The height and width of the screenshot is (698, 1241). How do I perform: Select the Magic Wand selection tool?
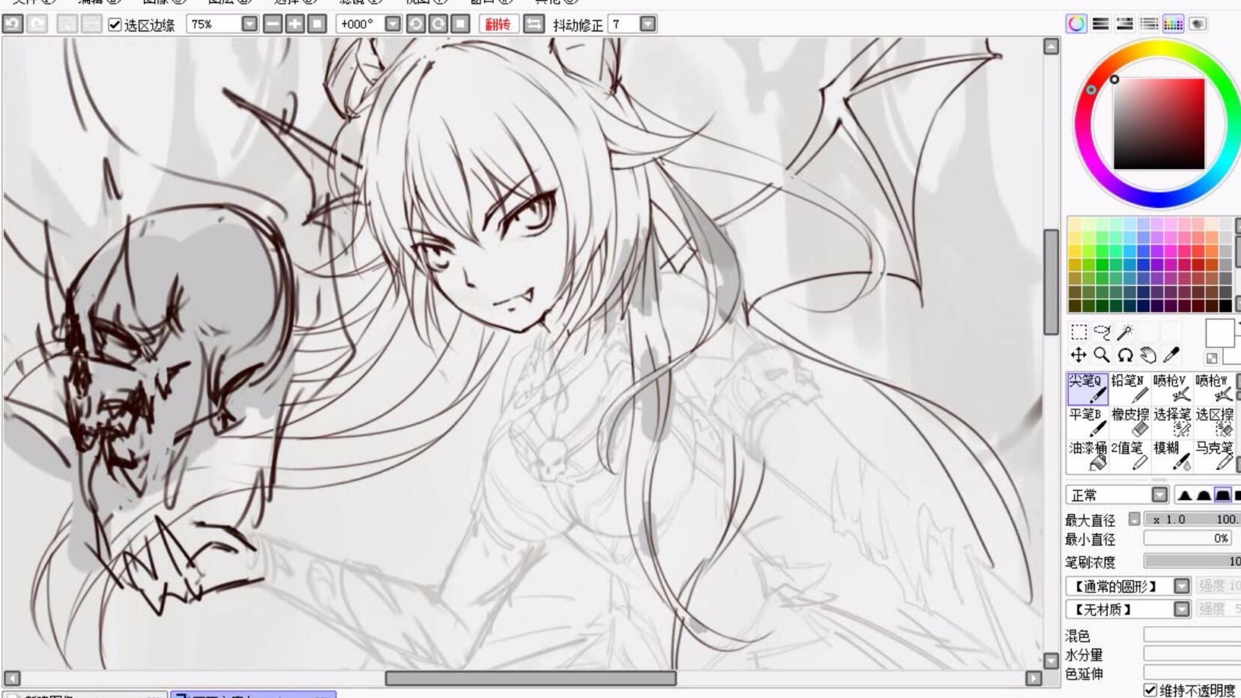pos(1126,332)
